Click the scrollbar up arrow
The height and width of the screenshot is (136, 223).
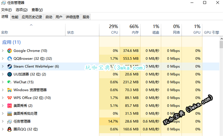coord(221,38)
